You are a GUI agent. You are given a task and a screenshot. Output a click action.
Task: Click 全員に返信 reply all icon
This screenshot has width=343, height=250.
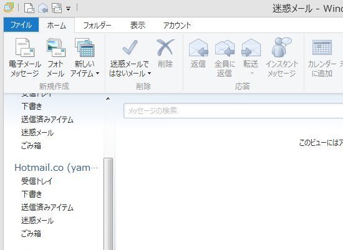tap(225, 47)
